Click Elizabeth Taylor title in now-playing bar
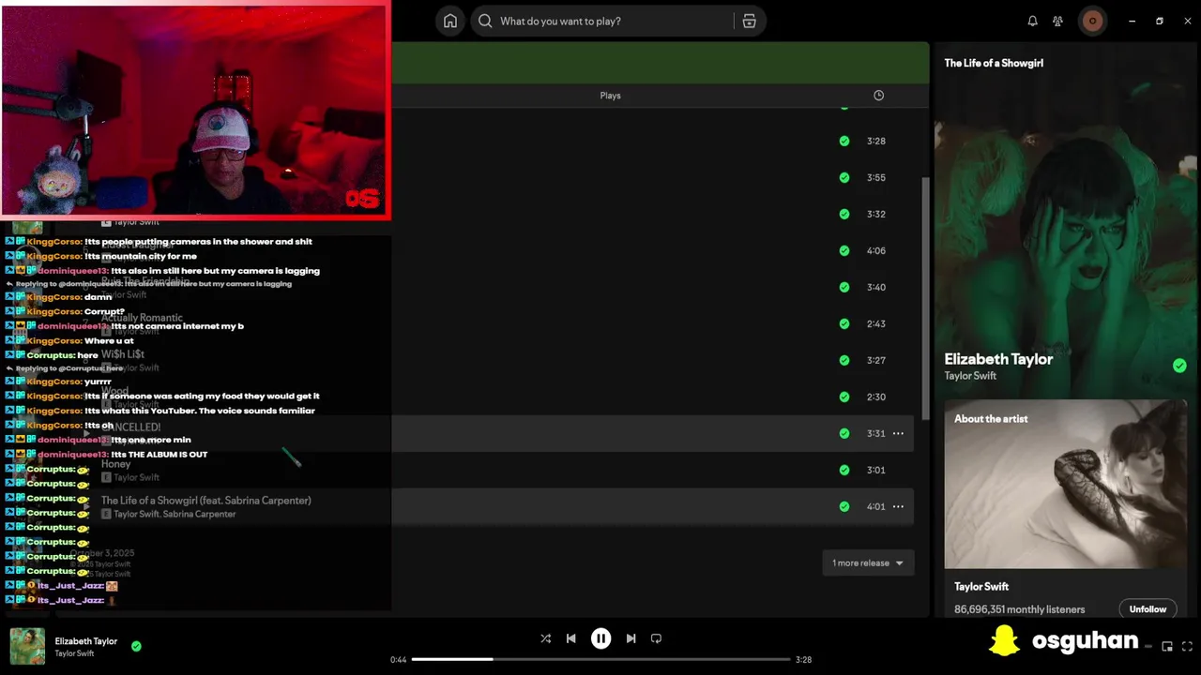 [x=86, y=641]
